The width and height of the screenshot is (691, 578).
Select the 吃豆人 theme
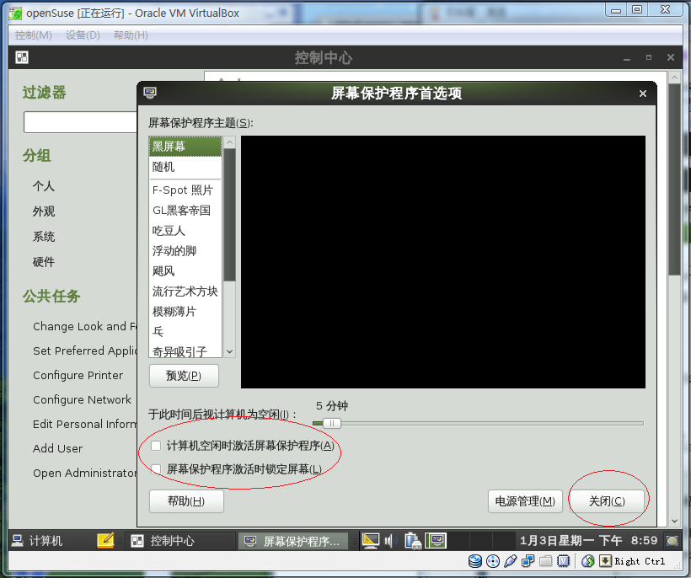185,231
